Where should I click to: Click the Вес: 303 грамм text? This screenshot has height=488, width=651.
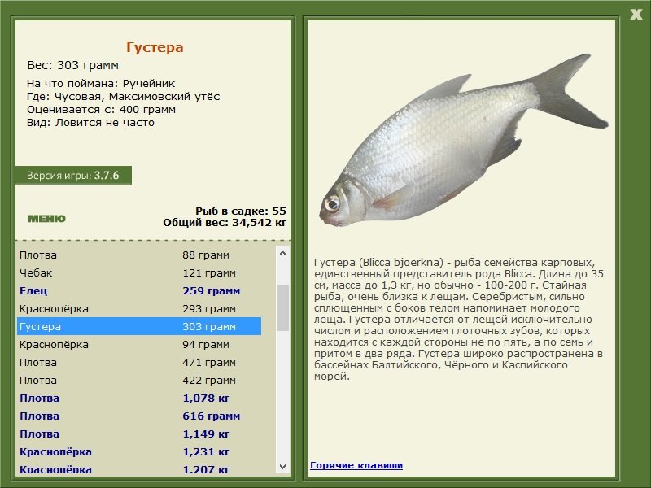pos(72,65)
